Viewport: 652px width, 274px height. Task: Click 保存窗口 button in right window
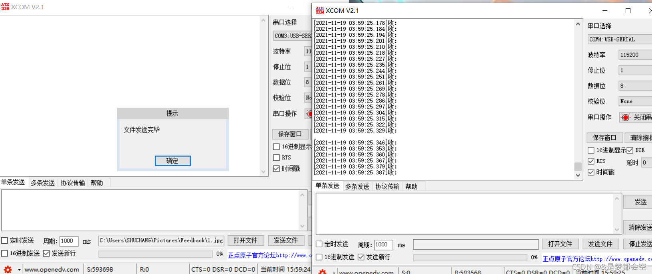click(x=604, y=138)
